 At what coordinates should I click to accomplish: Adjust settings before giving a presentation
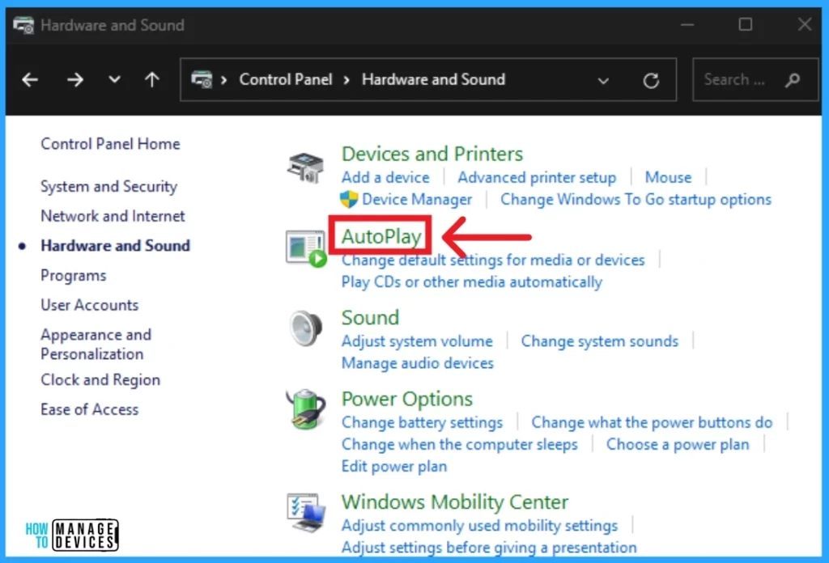point(488,548)
